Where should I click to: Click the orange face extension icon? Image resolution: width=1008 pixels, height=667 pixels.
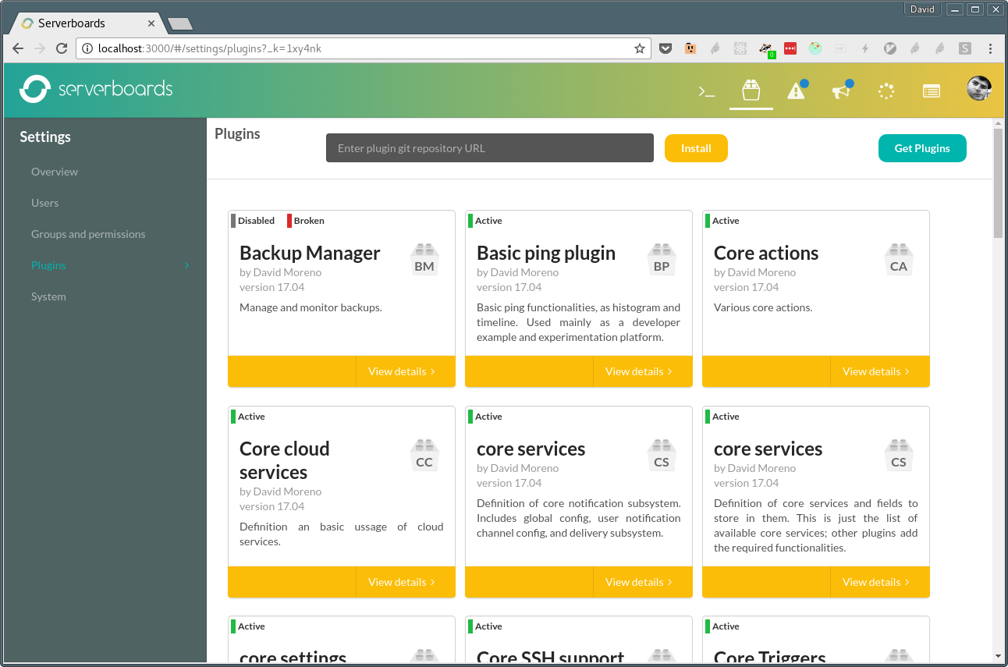[x=690, y=48]
